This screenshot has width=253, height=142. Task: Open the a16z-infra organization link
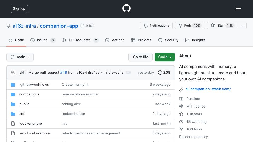(24, 26)
